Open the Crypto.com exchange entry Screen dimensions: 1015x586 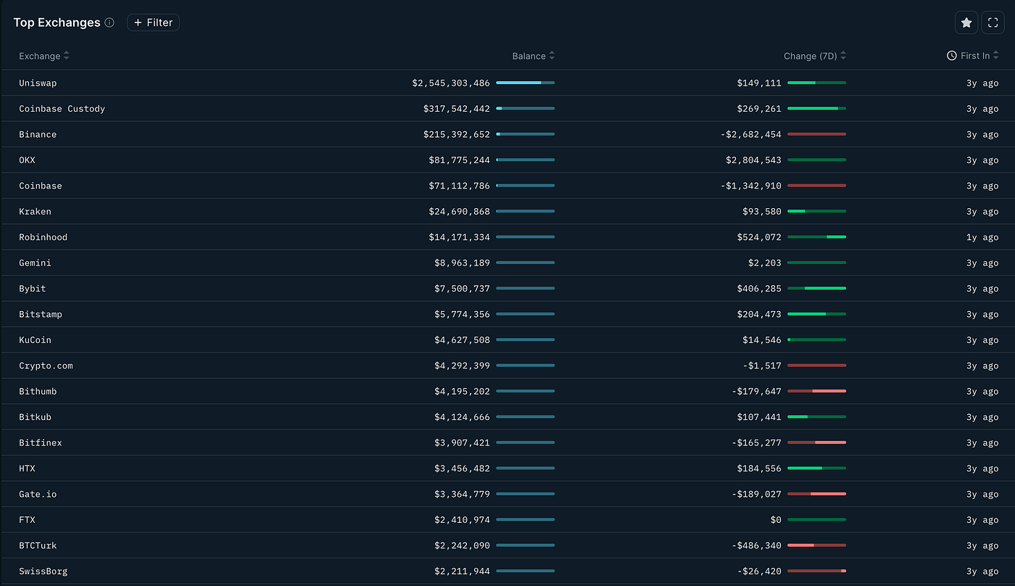[46, 366]
